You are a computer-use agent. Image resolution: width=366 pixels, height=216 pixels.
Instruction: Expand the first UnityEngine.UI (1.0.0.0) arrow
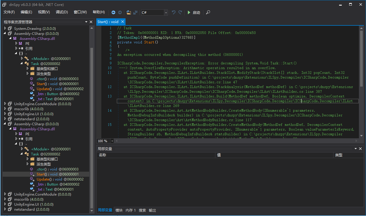5,114
